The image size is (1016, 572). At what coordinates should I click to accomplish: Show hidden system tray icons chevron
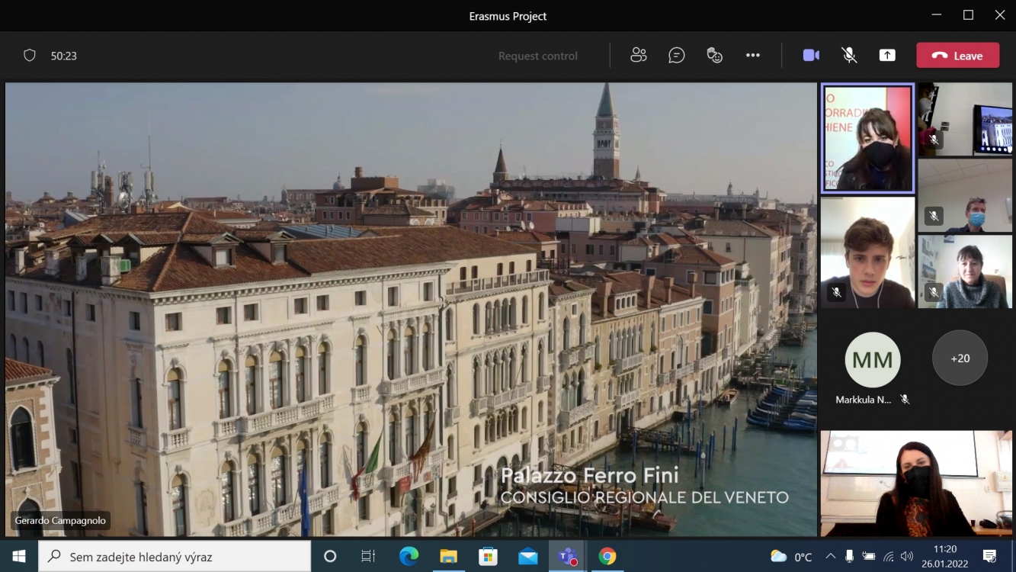click(830, 557)
